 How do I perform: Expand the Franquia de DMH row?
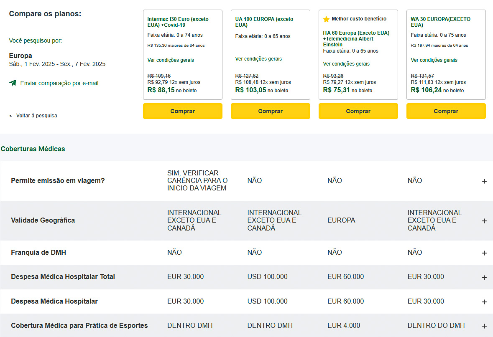pos(484,253)
